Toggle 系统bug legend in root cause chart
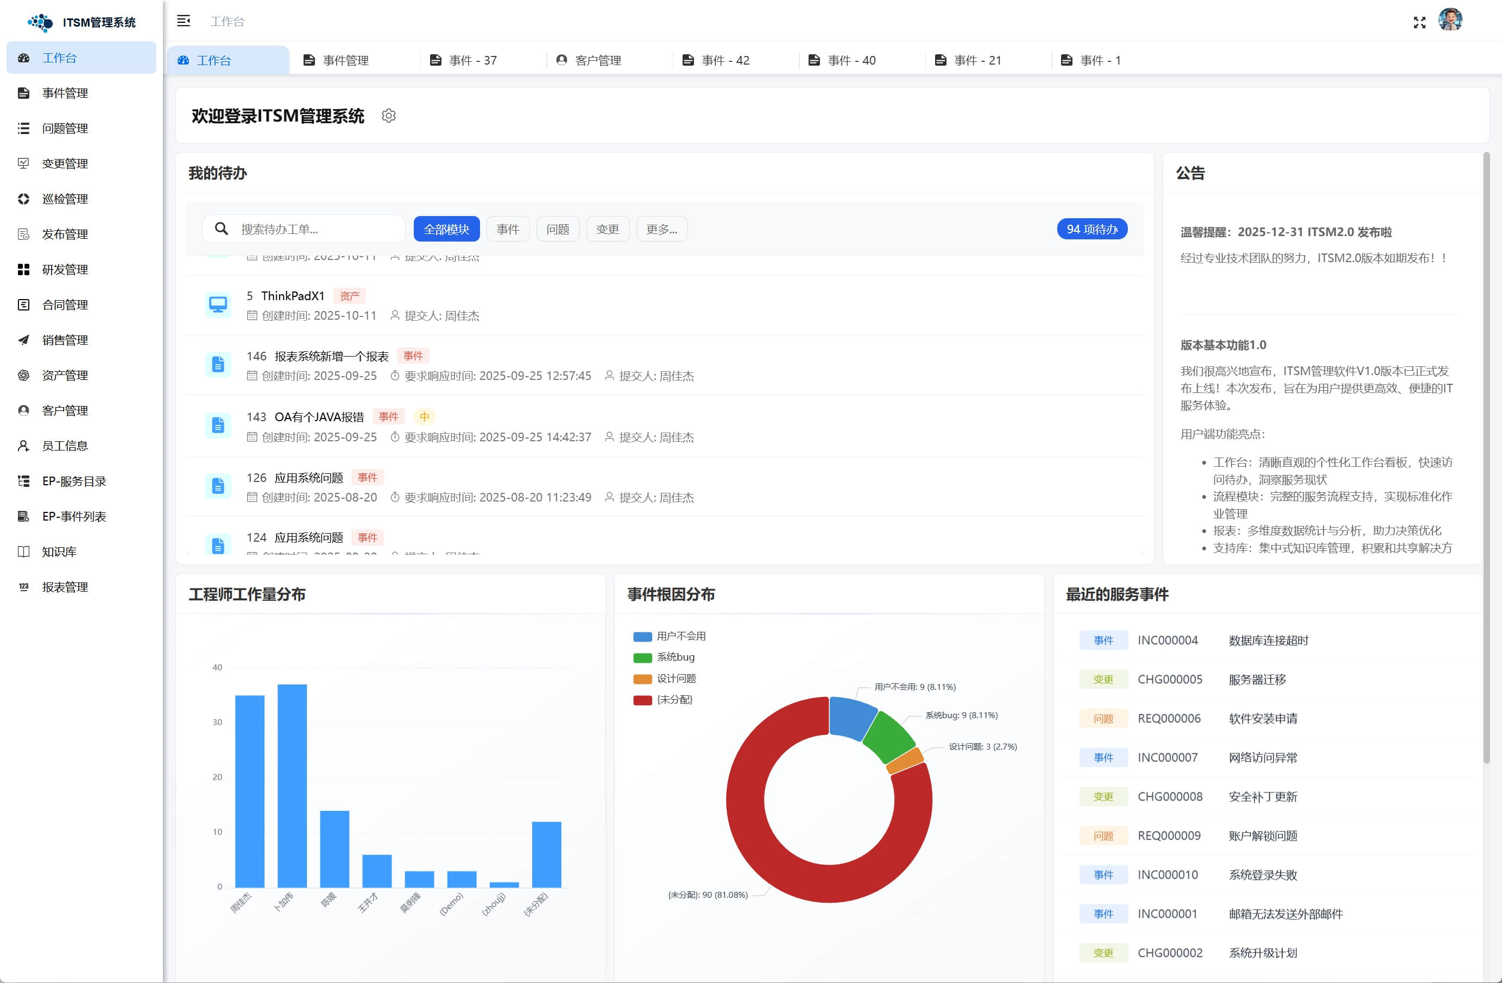Viewport: 1502px width, 983px height. (664, 657)
